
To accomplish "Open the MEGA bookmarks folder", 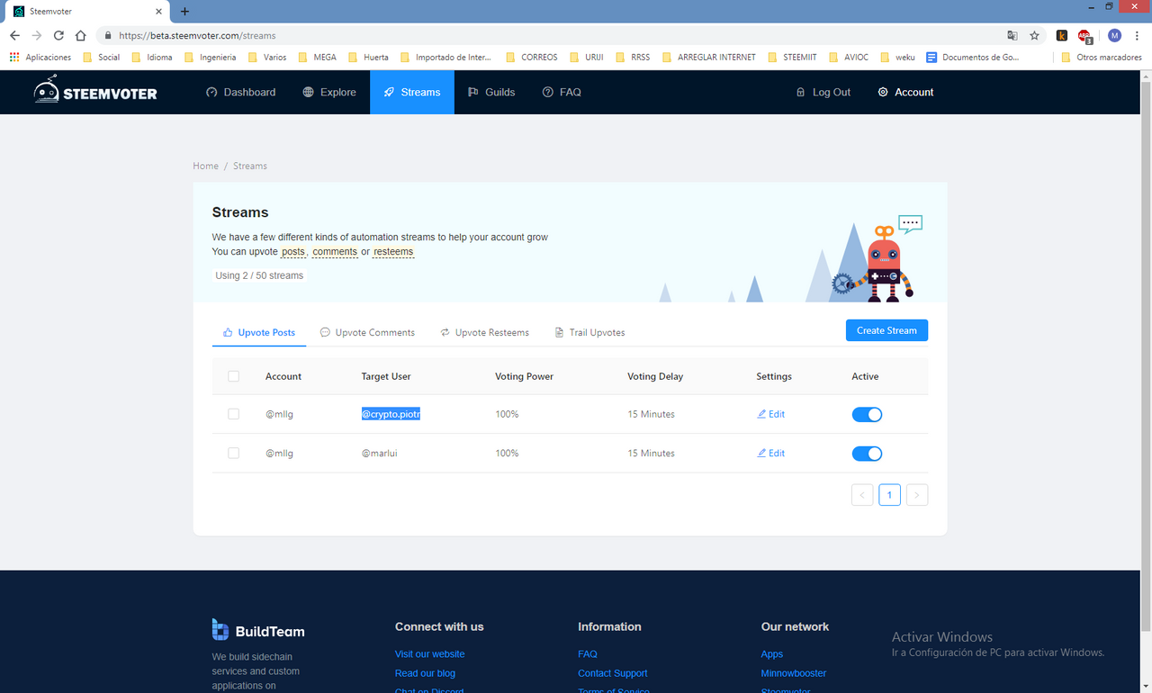I will (x=317, y=57).
